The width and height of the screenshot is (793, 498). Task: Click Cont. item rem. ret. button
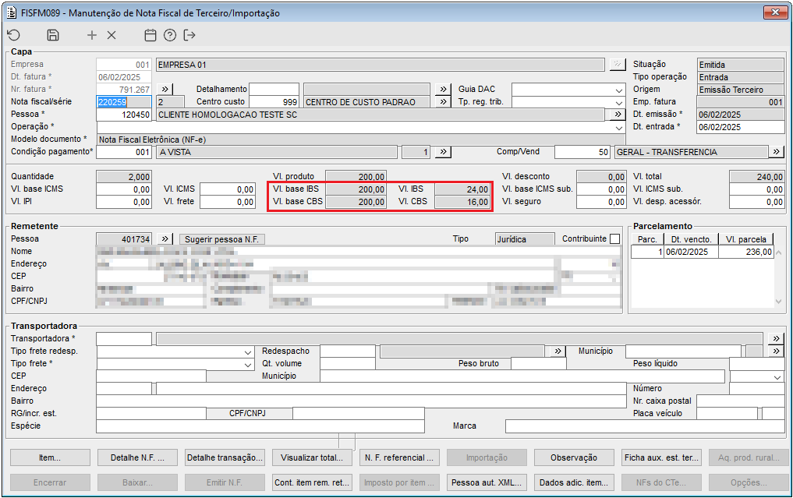click(x=312, y=482)
